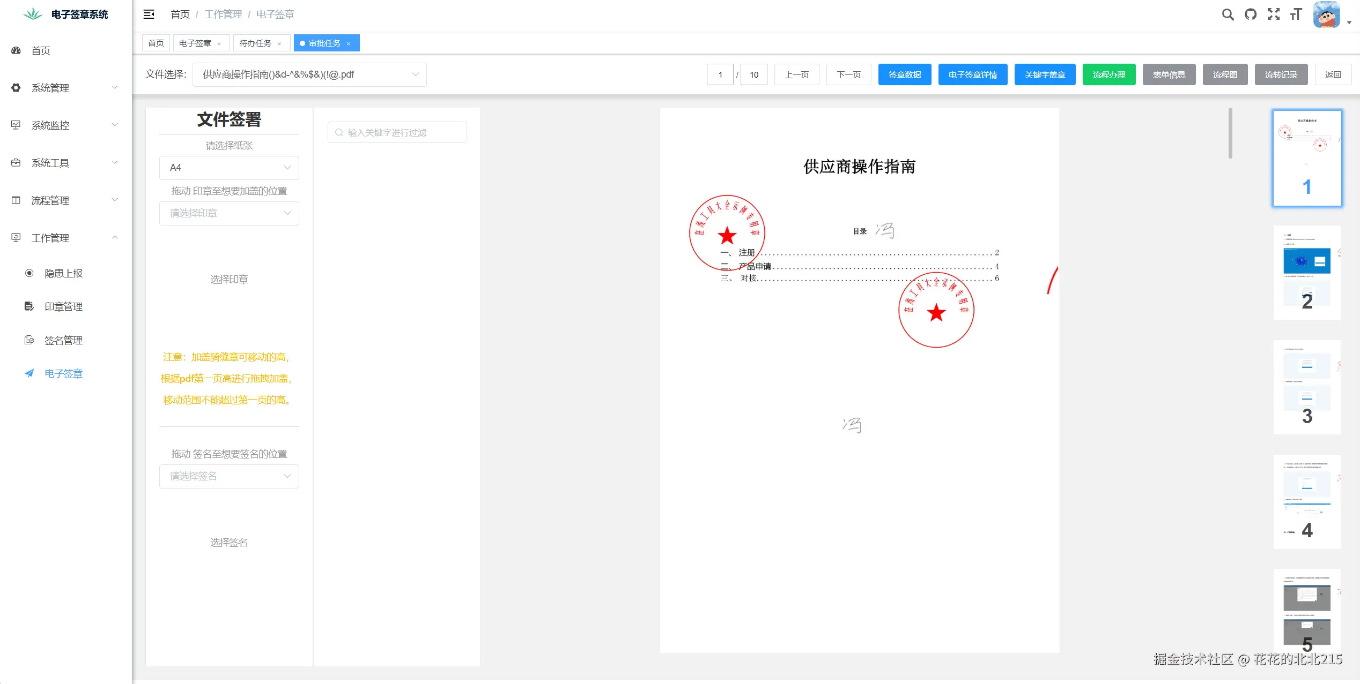Switch to the 待办任务 tab
Screen dimensions: 1360x684
tap(255, 43)
